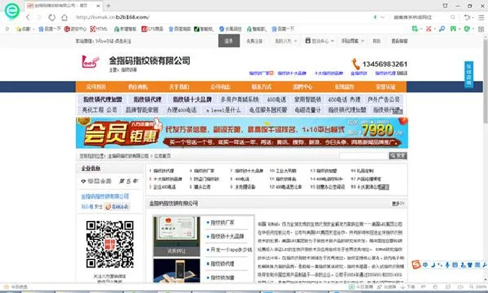This screenshot has height=293, width=488.
Task: Click the 更多>> link
Action: point(398,204)
